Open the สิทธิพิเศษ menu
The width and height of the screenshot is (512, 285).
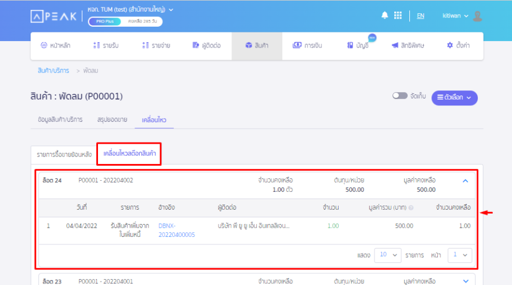(408, 46)
